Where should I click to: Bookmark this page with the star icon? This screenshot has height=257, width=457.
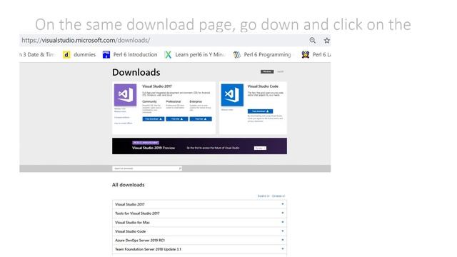pyautogui.click(x=327, y=41)
